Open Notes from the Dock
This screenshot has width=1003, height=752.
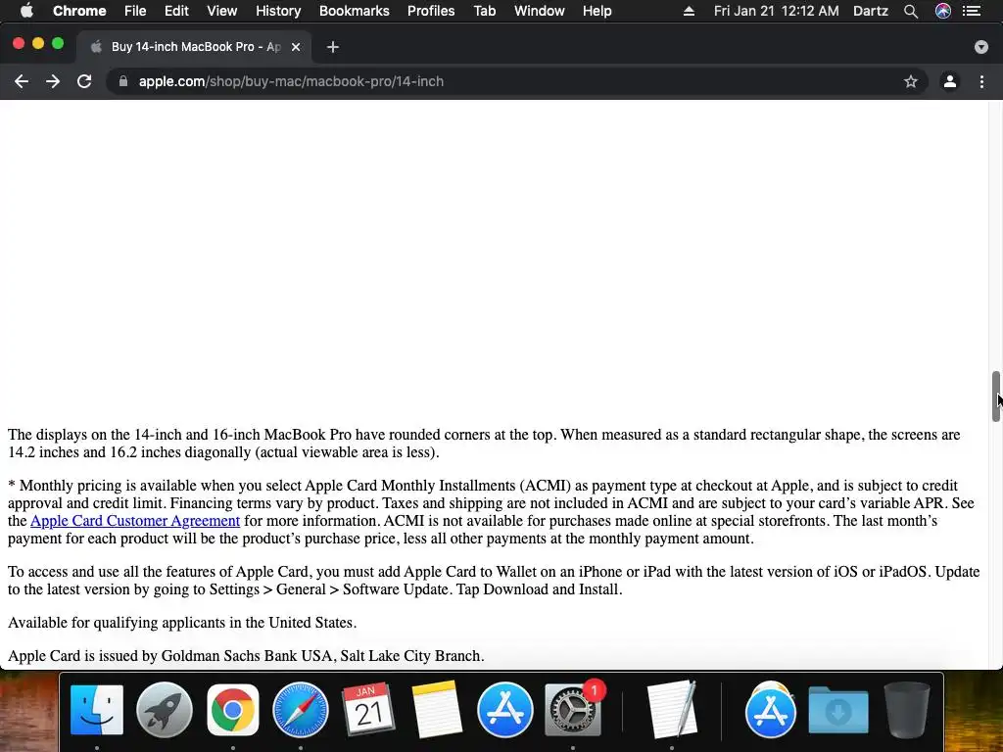pyautogui.click(x=437, y=710)
